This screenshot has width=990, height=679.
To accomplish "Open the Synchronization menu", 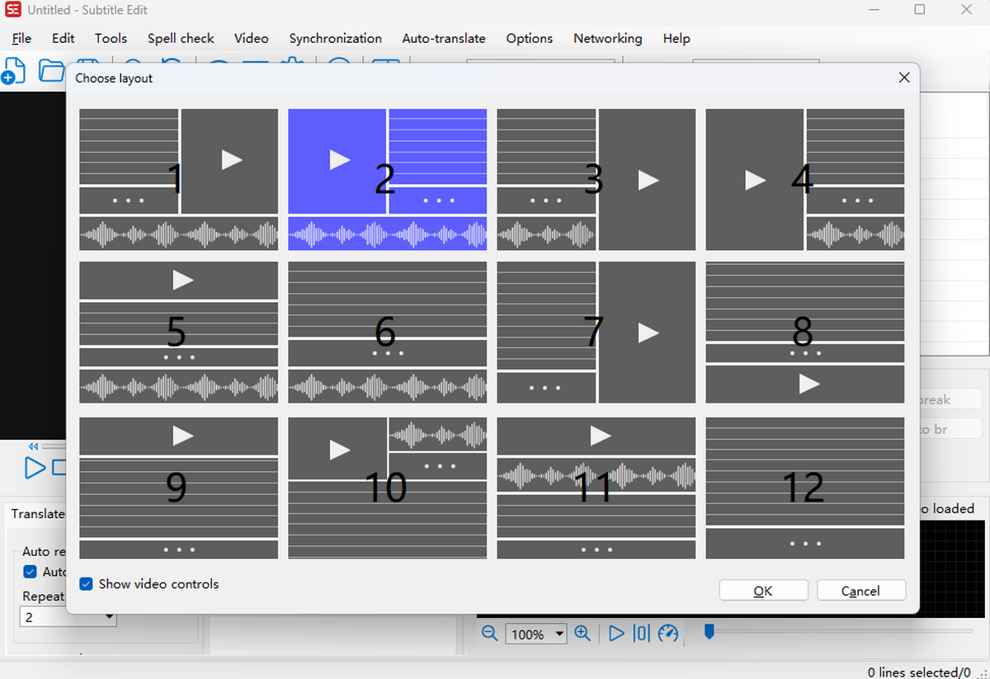I will click(335, 38).
